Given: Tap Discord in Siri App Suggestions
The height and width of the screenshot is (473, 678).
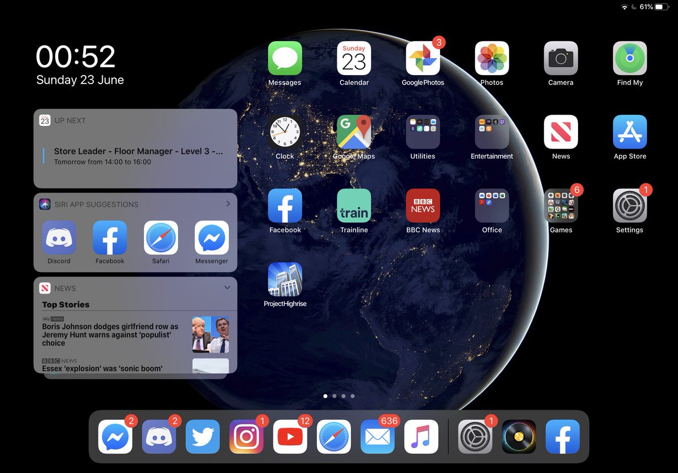Looking at the screenshot, I should tap(59, 238).
